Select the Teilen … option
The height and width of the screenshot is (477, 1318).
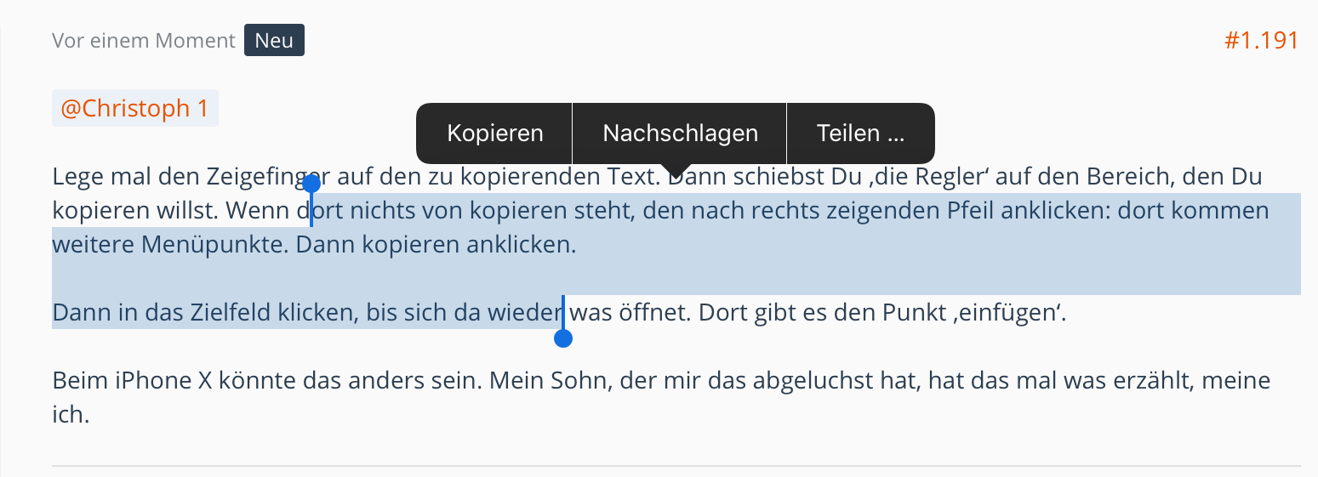860,133
